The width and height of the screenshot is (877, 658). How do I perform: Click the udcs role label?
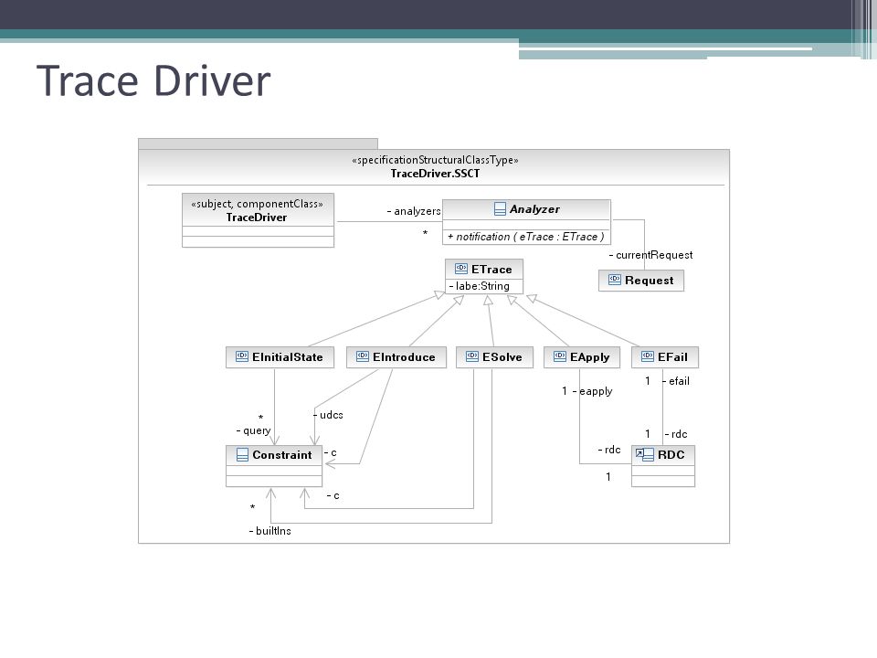click(x=328, y=415)
